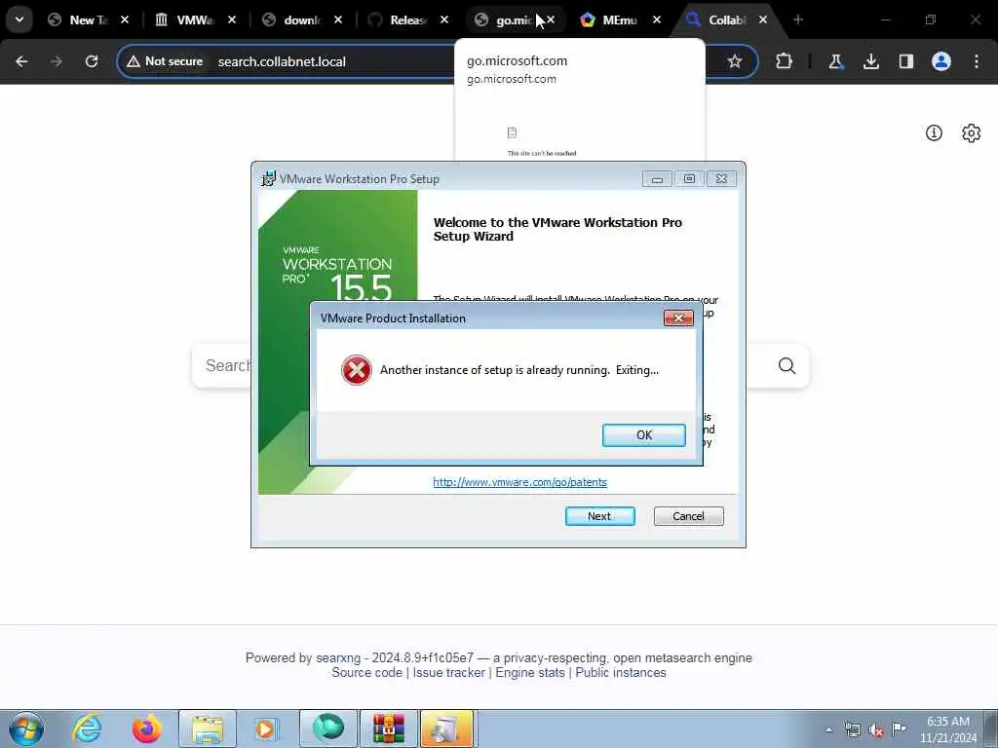Viewport: 998px width, 748px height.
Task: Launch Firefox from taskbar
Action: coord(147,729)
